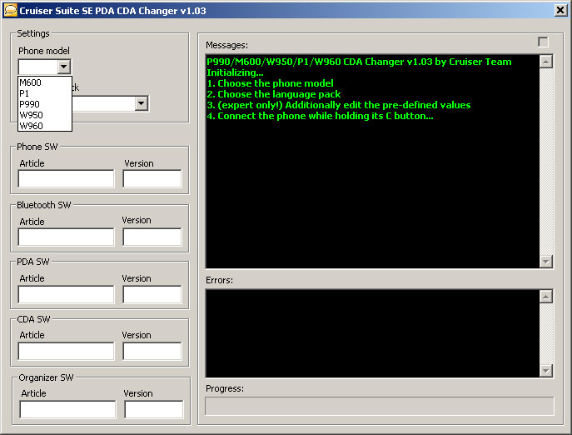
Task: Select M600 from the phone model list
Action: (44, 82)
